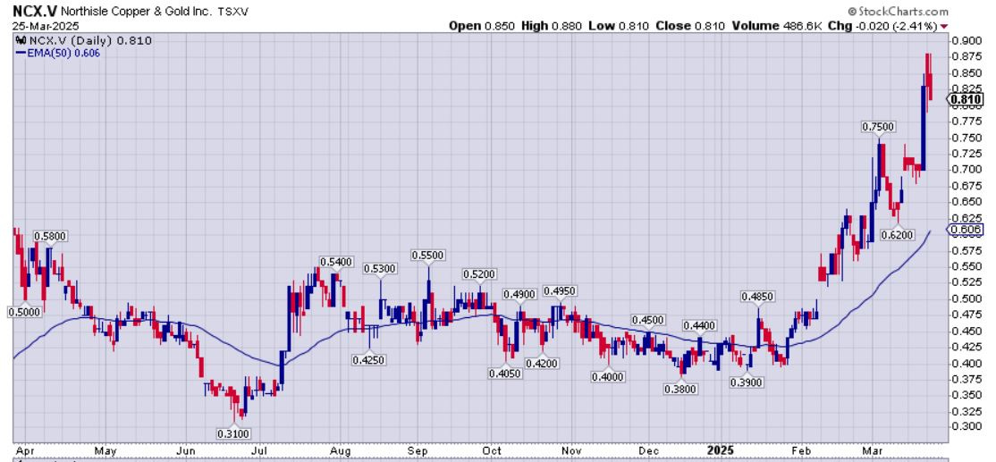The image size is (996, 462).
Task: Click the Aug label on the date axis
Action: tap(341, 450)
